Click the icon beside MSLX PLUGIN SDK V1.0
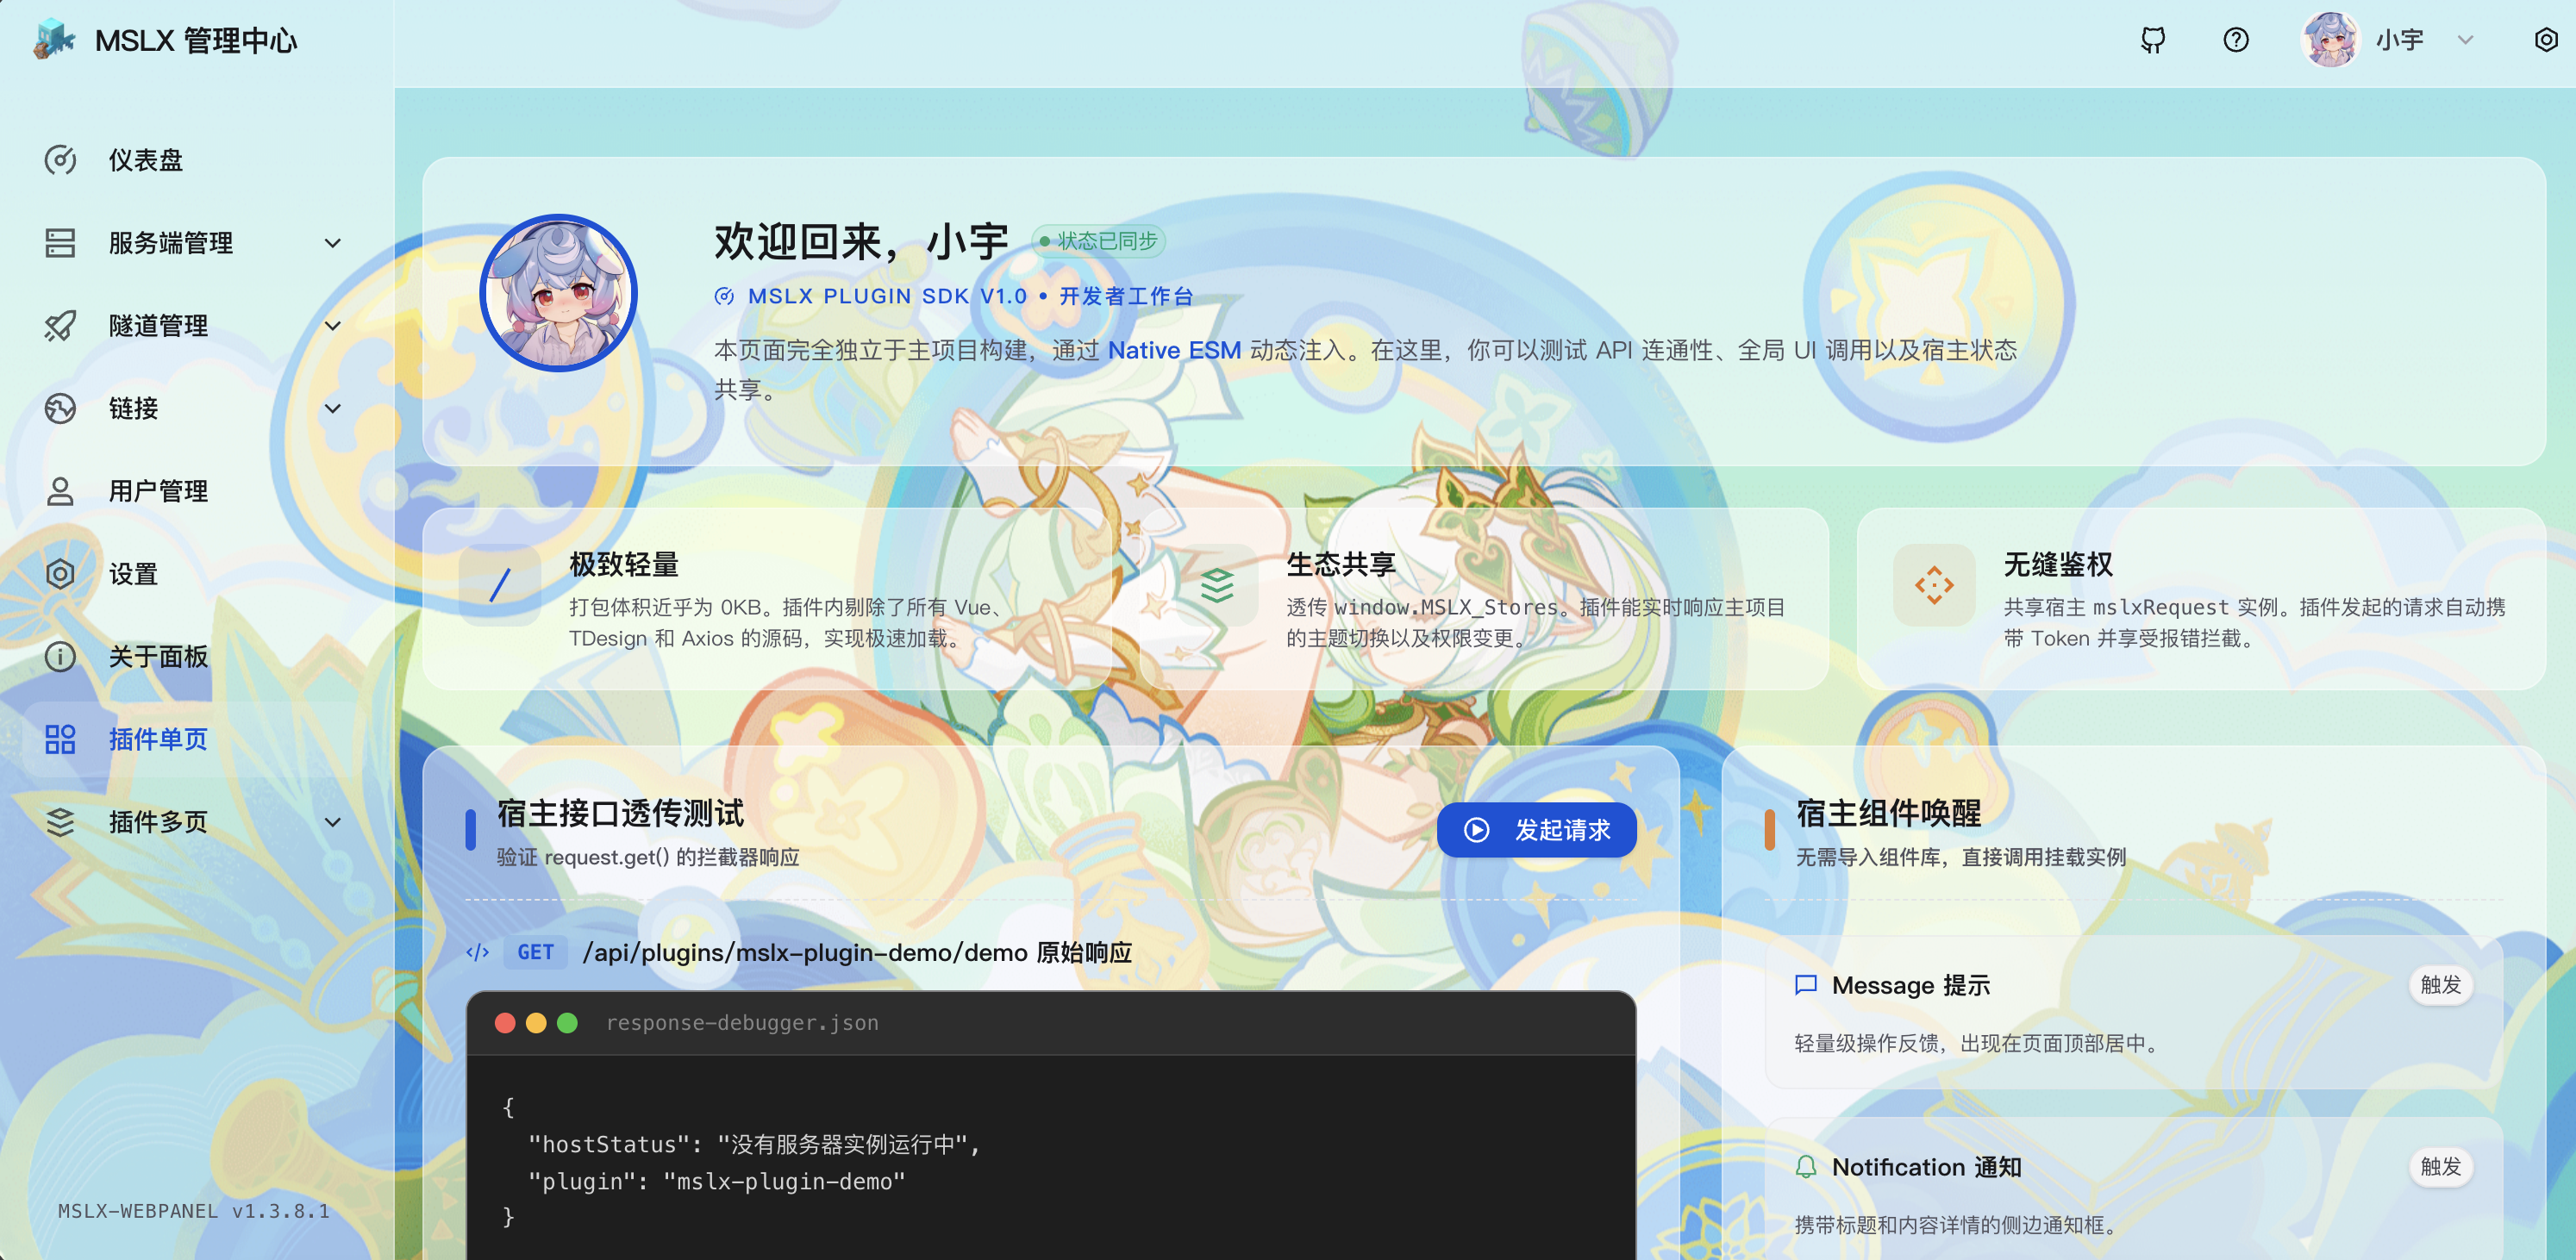Image resolution: width=2576 pixels, height=1260 pixels. [x=724, y=297]
